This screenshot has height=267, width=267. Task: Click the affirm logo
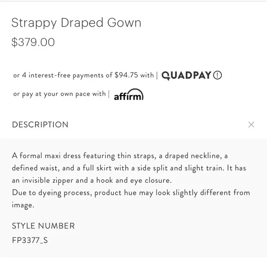(x=129, y=94)
